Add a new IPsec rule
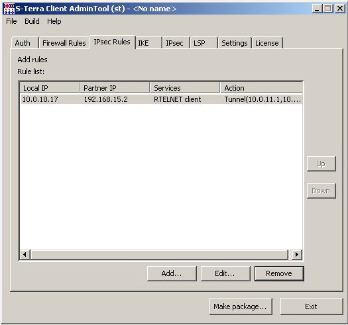Image resolution: width=348 pixels, height=325 pixels. (x=172, y=273)
